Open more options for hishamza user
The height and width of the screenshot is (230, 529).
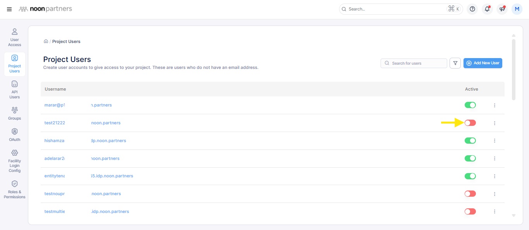(495, 141)
